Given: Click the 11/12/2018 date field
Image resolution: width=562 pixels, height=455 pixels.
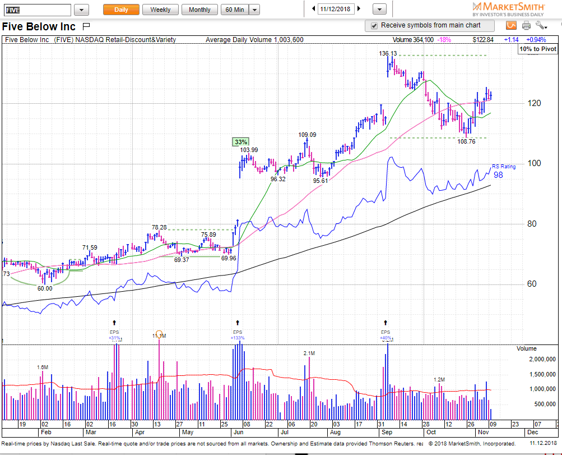Looking at the screenshot, I should click(x=336, y=9).
